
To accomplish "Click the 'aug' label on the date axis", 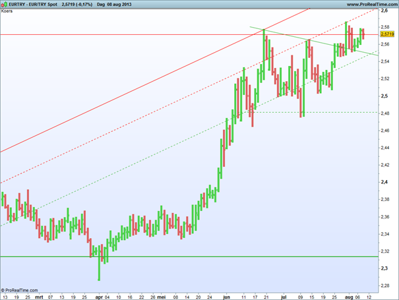I will (x=348, y=297).
